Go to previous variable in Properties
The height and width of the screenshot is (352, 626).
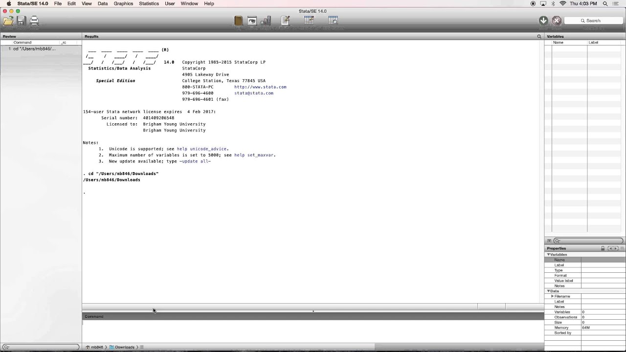[x=610, y=248]
